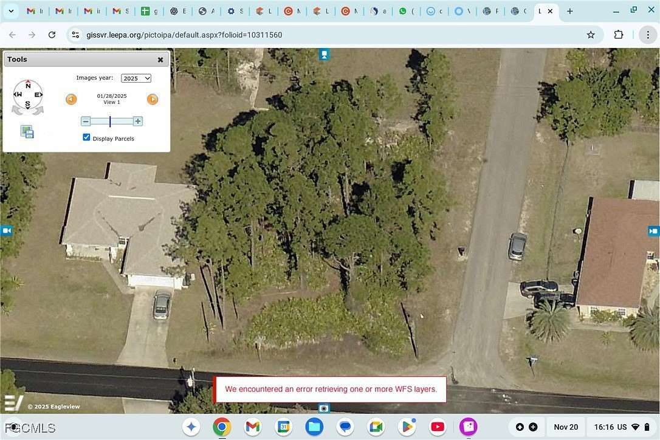The image size is (660, 440).
Task: Launch Google Play Store from the shelf
Action: 406,427
